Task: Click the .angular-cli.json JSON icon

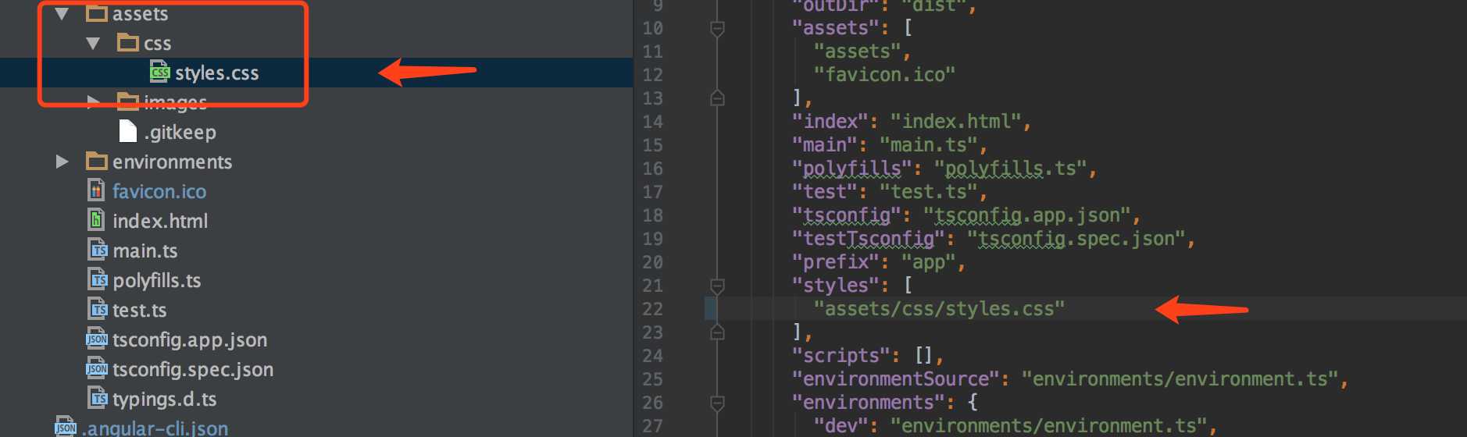Action: click(x=66, y=427)
